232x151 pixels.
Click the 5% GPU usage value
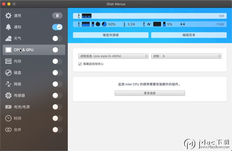pos(169,24)
